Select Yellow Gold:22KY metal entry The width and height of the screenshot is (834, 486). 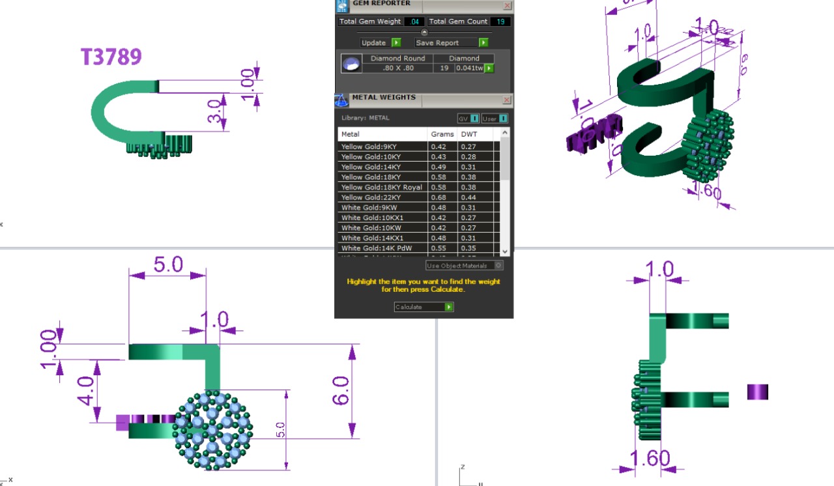point(381,197)
